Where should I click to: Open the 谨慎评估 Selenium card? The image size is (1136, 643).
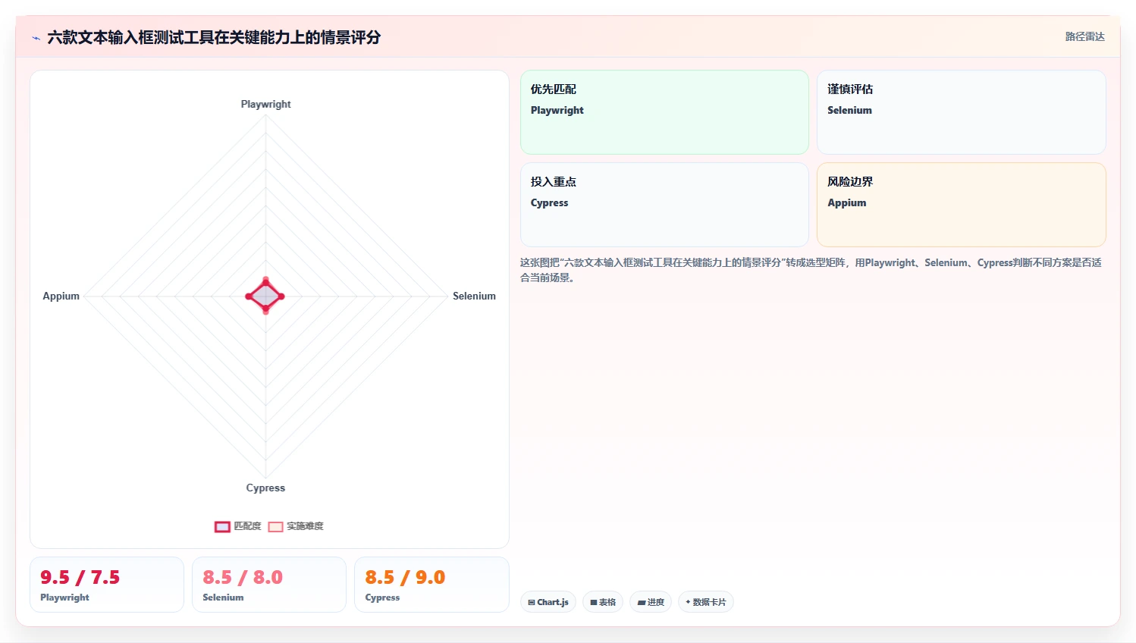[961, 112]
